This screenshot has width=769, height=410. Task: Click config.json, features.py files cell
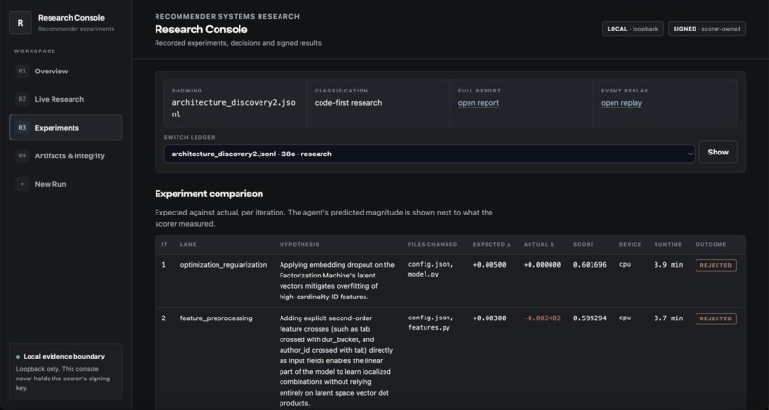[x=430, y=323]
